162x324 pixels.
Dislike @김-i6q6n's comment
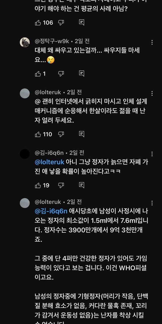(x=61, y=185)
